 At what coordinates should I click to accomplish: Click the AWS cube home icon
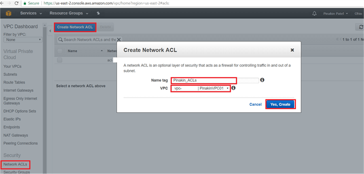pos(8,13)
